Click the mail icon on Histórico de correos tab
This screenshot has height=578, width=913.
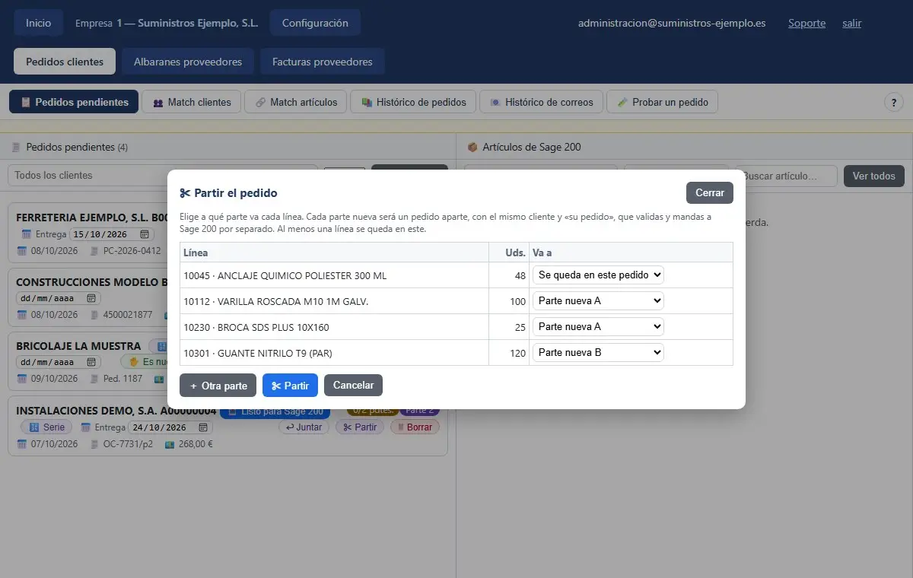tap(495, 103)
